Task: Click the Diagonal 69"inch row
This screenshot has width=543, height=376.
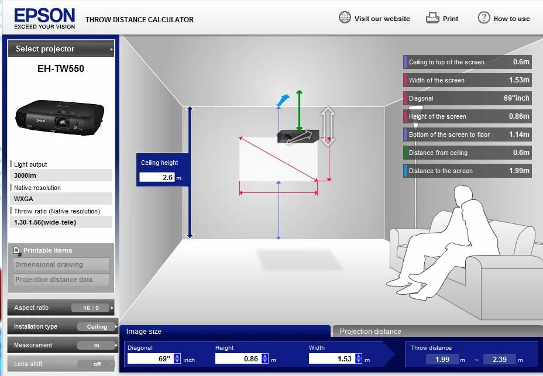Action: pos(468,98)
